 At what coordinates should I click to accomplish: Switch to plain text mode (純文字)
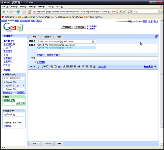point(101,66)
